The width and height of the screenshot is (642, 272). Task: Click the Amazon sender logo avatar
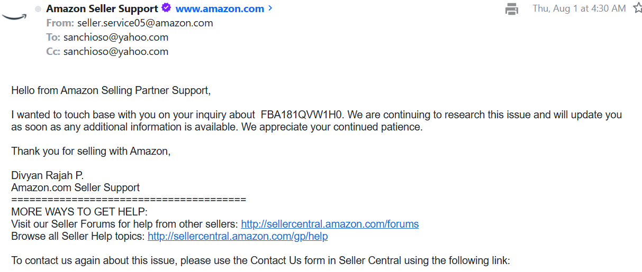click(x=14, y=16)
